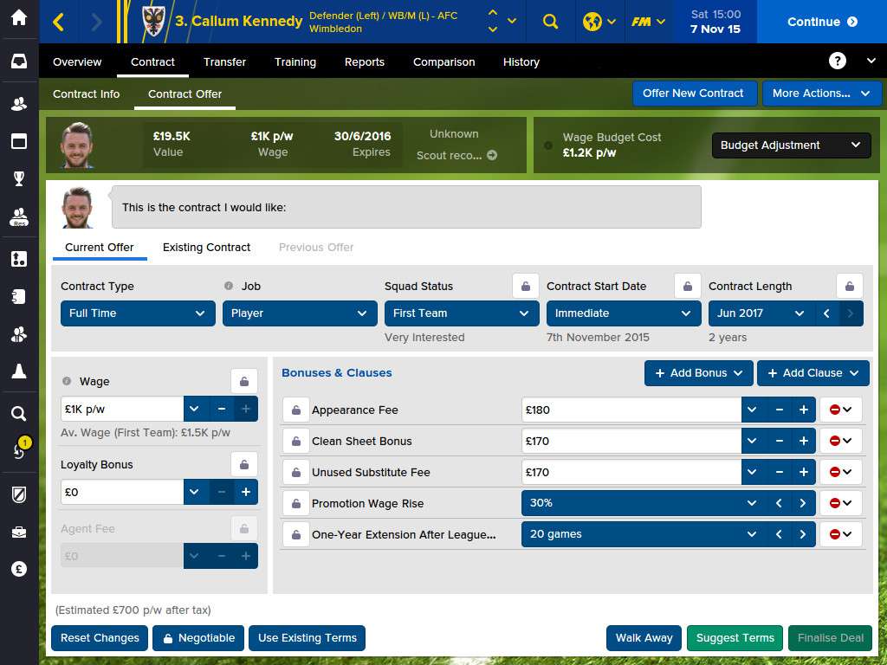
Task: Click the home icon at the sidebar top
Action: pos(17,17)
